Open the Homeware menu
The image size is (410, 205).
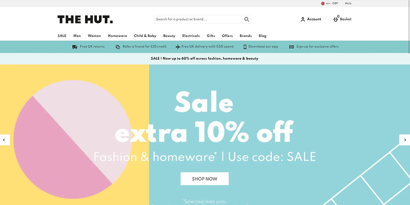[x=117, y=36]
